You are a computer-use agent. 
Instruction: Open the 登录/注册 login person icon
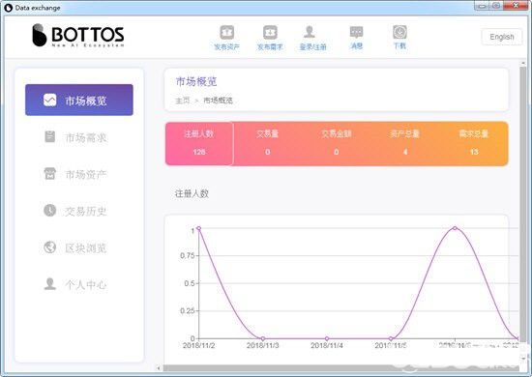(310, 32)
